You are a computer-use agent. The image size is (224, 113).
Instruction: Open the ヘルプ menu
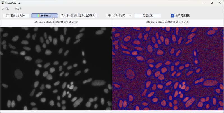pos(18,9)
